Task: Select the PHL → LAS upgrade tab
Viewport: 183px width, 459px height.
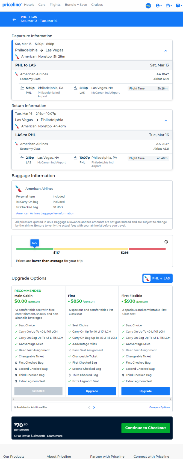Action: tap(157, 278)
